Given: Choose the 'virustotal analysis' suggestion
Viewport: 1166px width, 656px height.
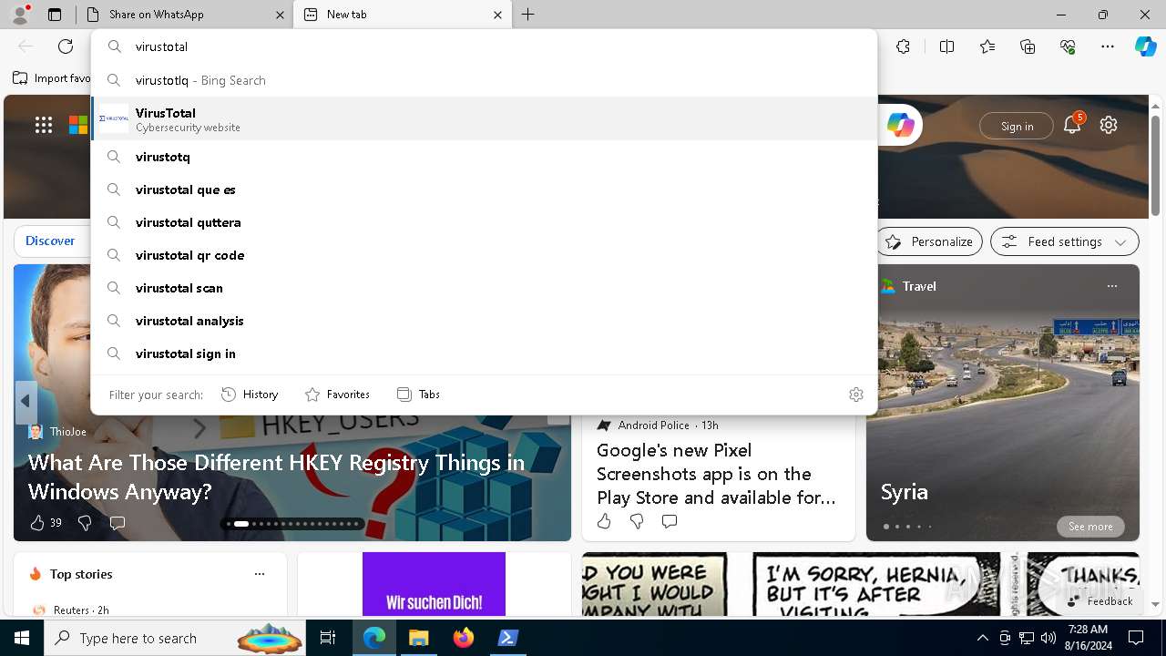Looking at the screenshot, I should [x=484, y=321].
